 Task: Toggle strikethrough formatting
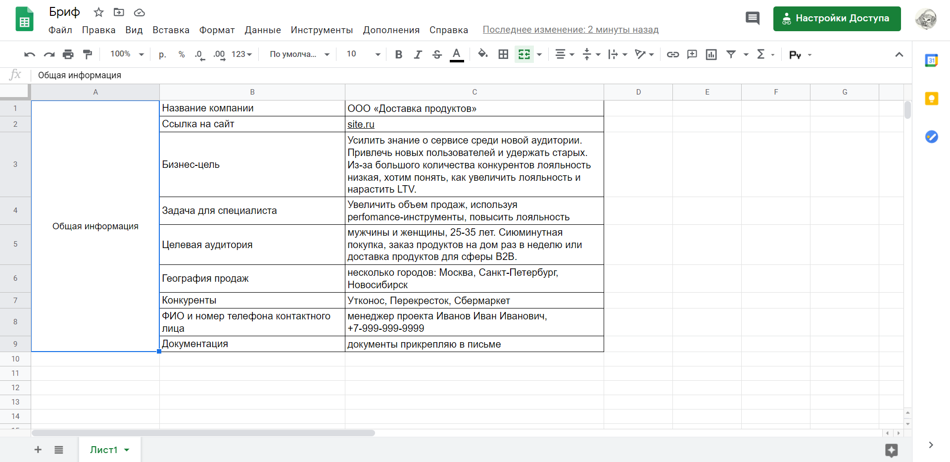pyautogui.click(x=437, y=54)
